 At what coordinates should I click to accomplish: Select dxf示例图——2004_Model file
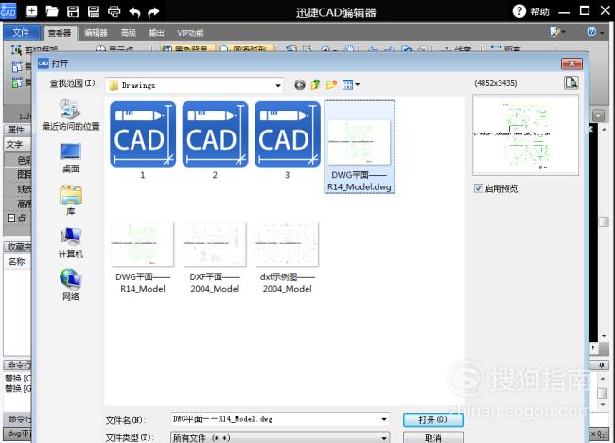coord(287,257)
